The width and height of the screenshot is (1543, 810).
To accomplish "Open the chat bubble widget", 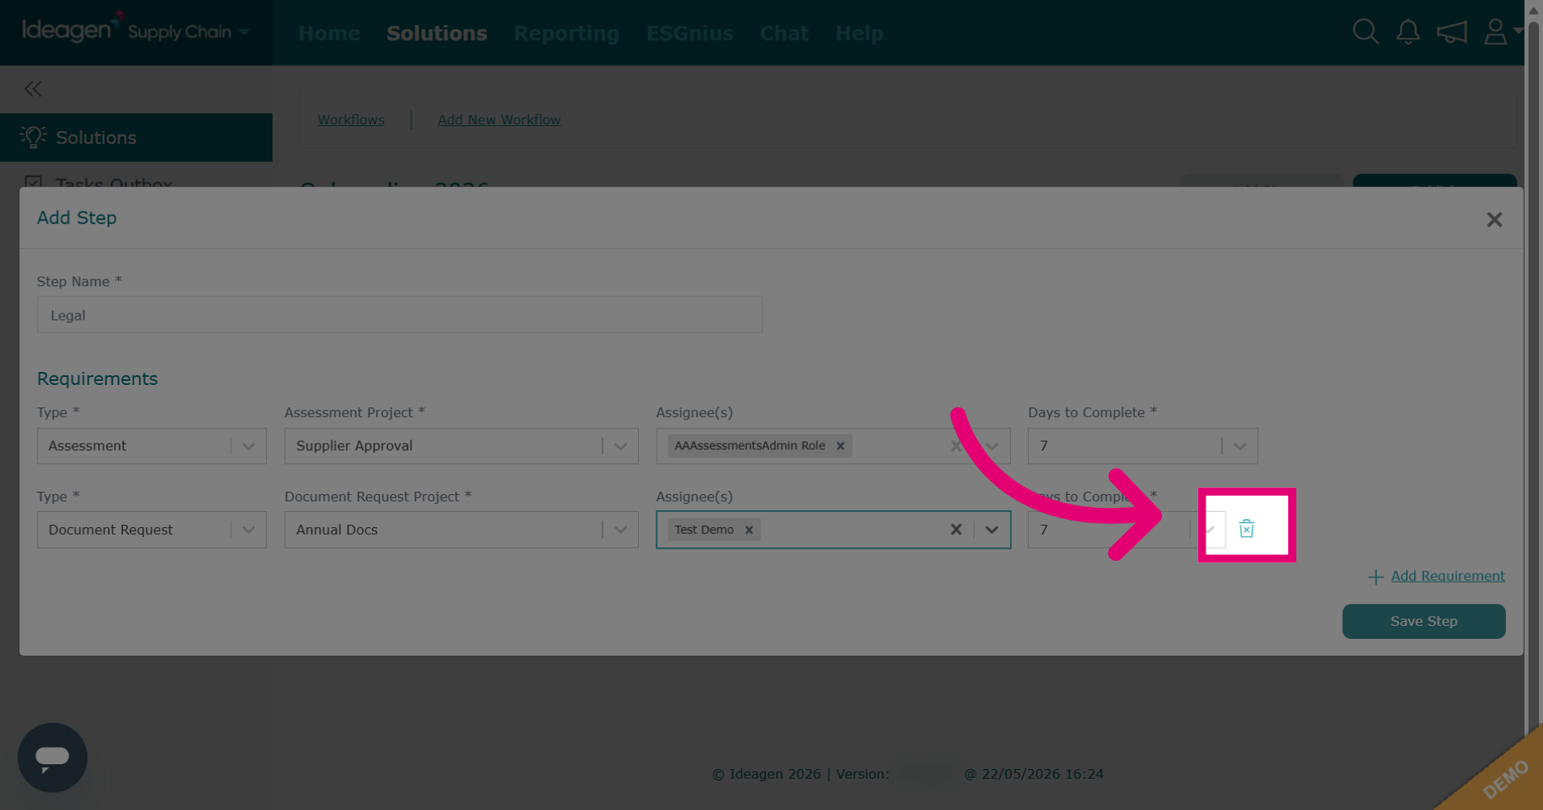I will 52,758.
